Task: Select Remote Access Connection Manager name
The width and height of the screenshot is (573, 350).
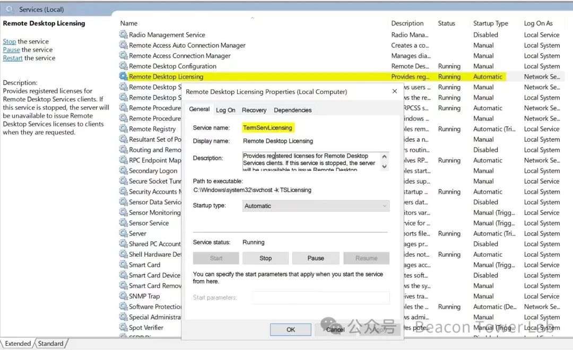Action: click(180, 55)
